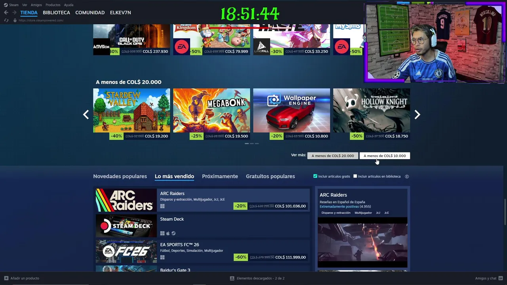Screen dimensions: 507x285
Task: Open the Steam Deck list row
Action: tap(202, 226)
